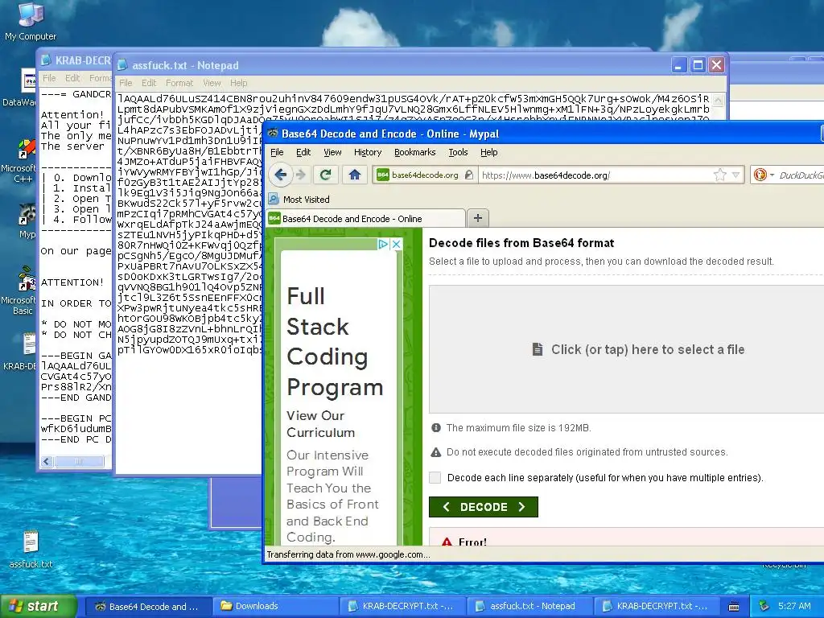
Task: Bookmark the page with the star icon
Action: [x=719, y=175]
